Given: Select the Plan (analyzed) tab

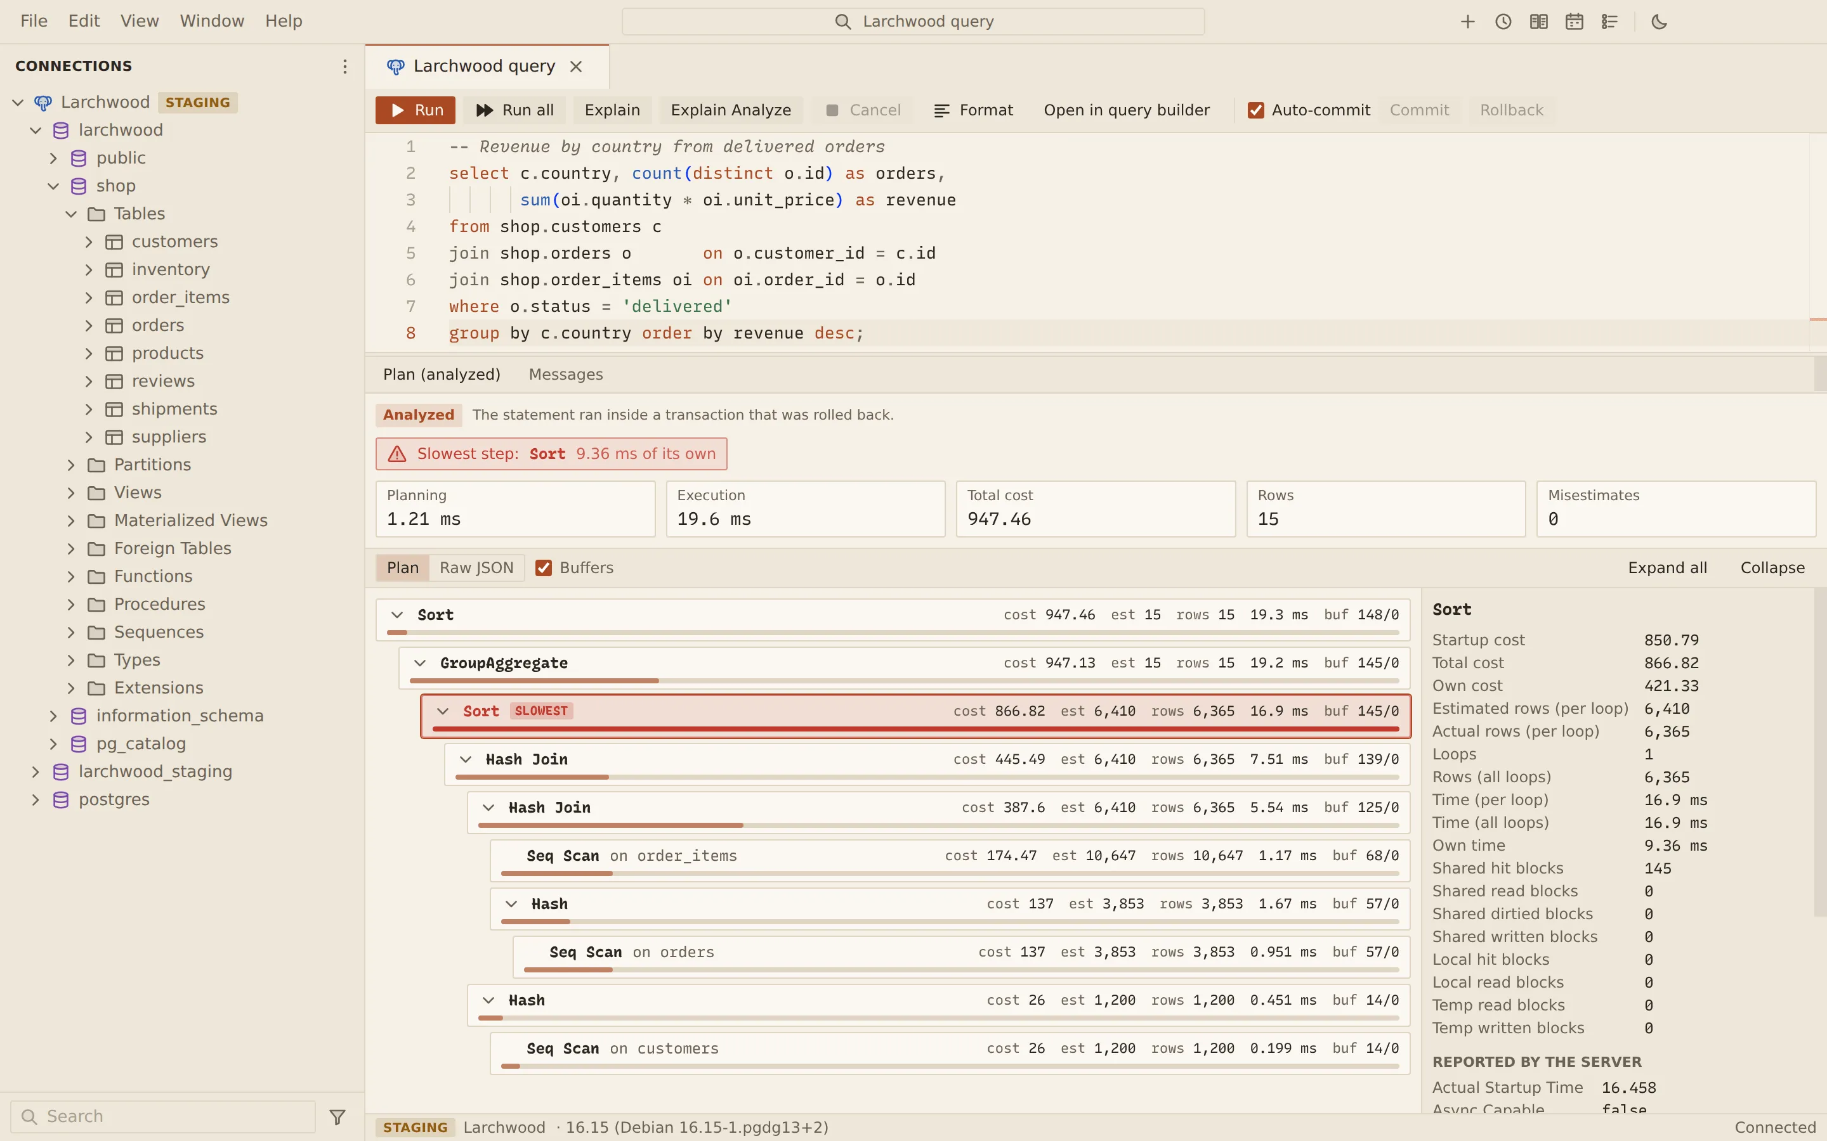Looking at the screenshot, I should coord(442,374).
